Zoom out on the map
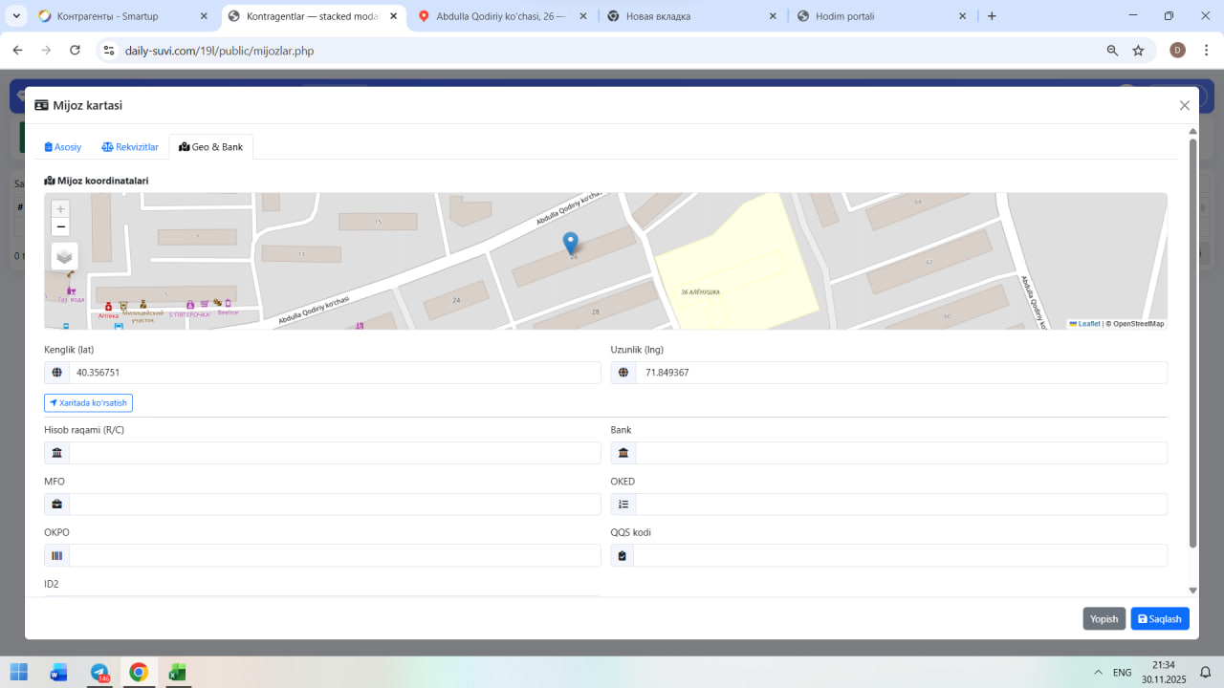1224x688 pixels. point(61,226)
